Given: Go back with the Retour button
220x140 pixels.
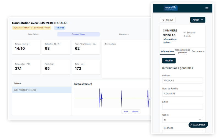Looking at the screenshot, I should [x=168, y=20].
